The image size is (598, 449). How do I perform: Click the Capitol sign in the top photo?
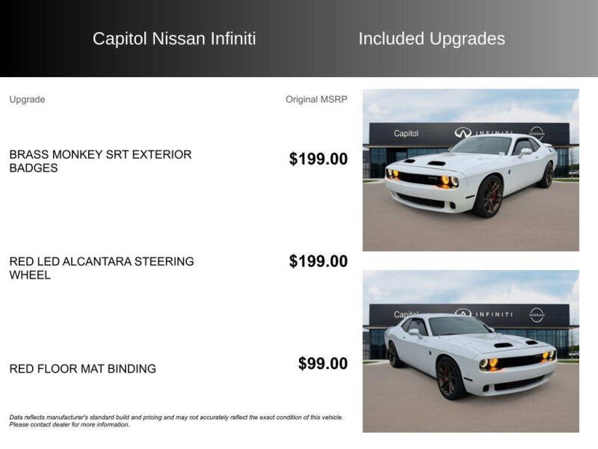pyautogui.click(x=406, y=133)
